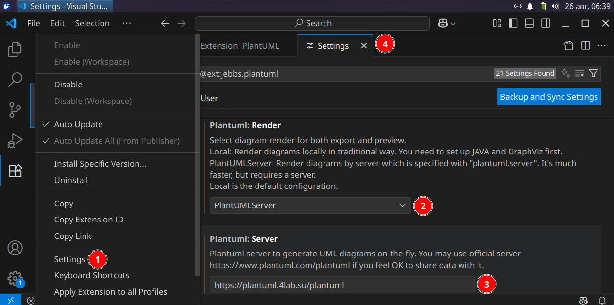
Task: Open the Search view in activity bar
Action: click(x=15, y=80)
